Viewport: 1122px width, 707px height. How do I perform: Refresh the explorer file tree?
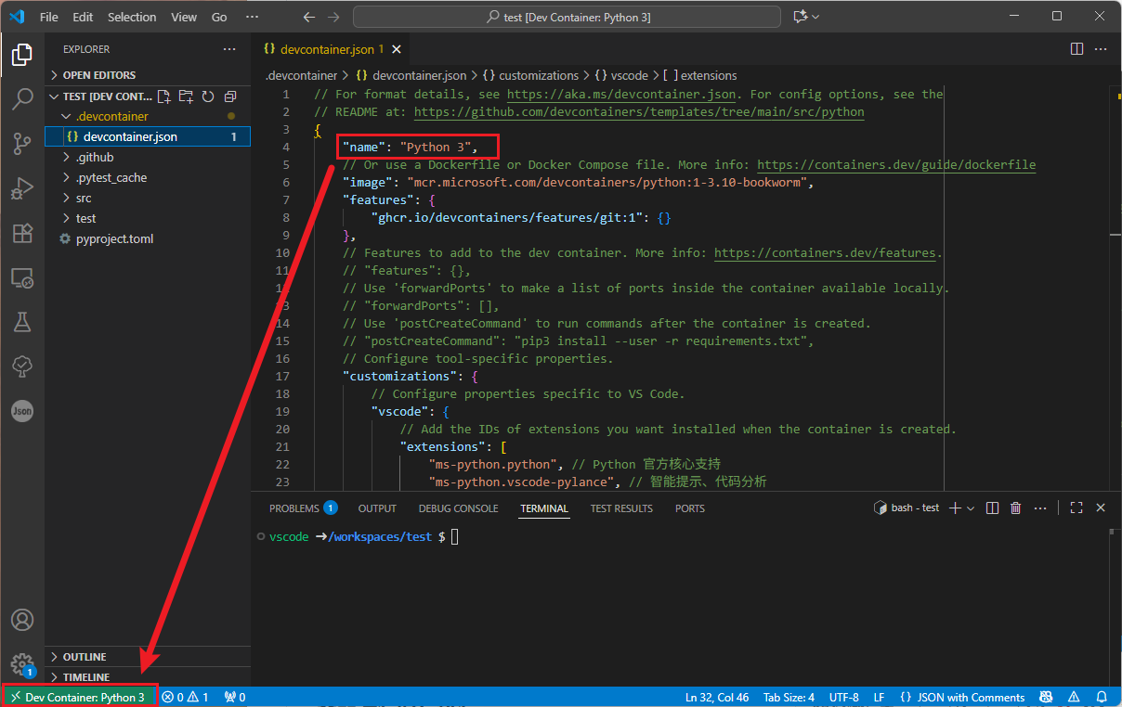[208, 96]
